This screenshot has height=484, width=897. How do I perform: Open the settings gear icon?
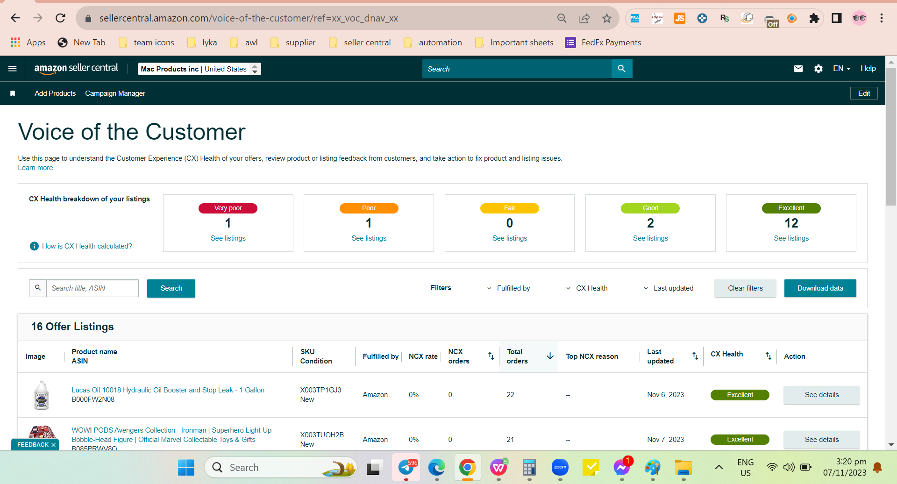(819, 69)
